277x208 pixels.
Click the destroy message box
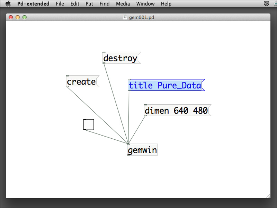pos(122,58)
